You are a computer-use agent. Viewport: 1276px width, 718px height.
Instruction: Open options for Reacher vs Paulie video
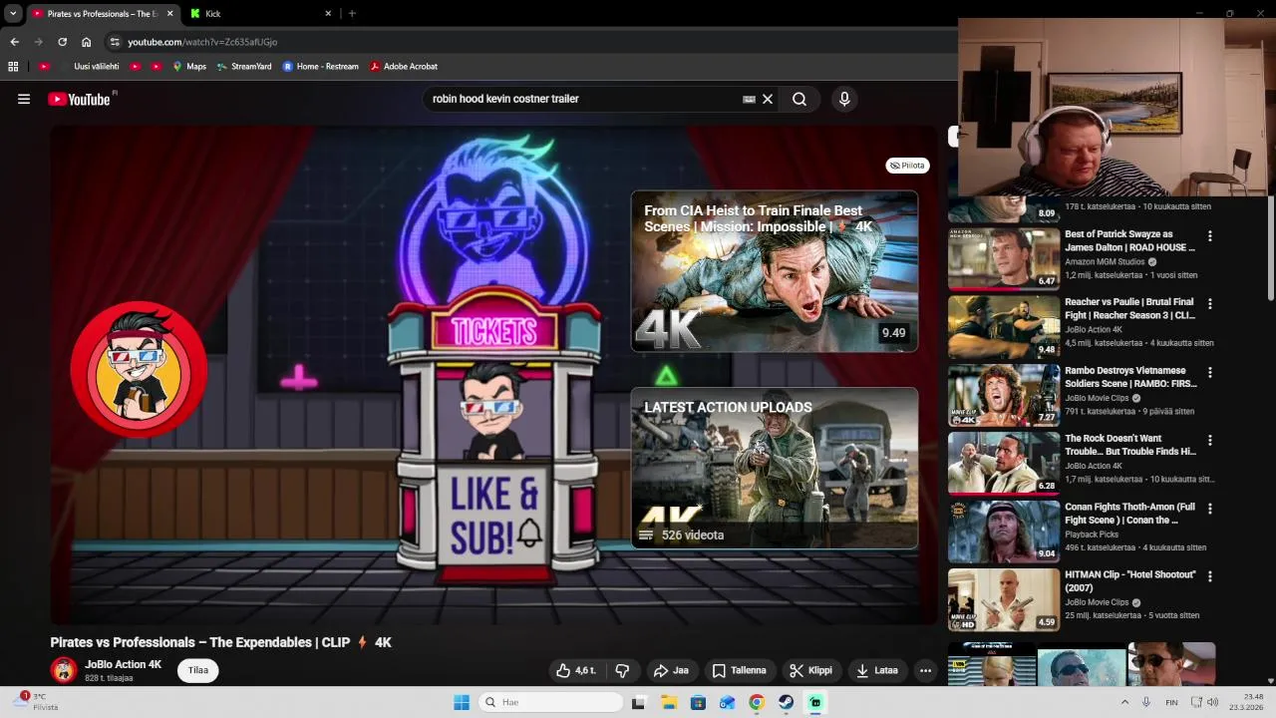(1209, 304)
